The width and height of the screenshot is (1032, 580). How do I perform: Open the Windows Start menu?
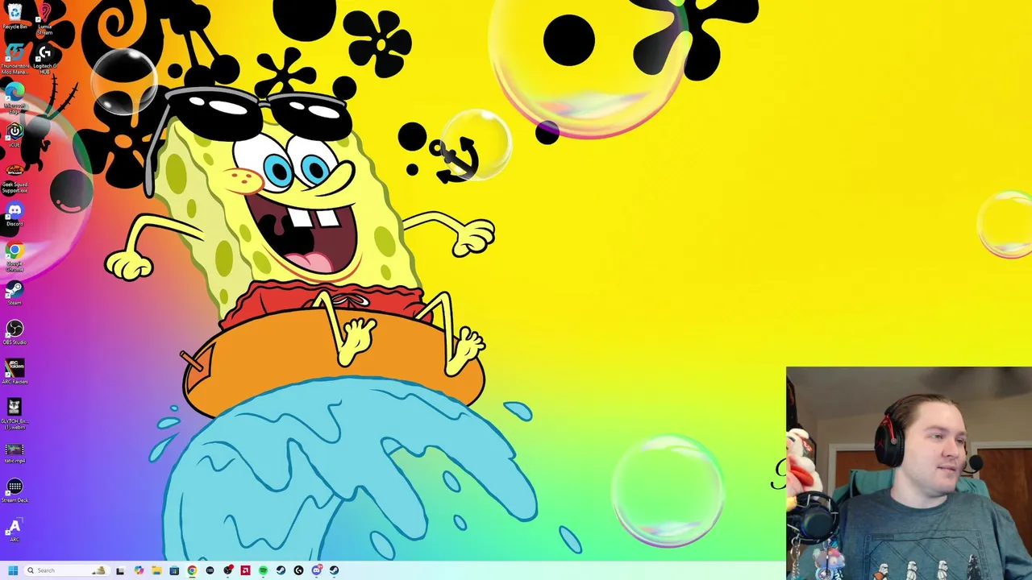(13, 570)
